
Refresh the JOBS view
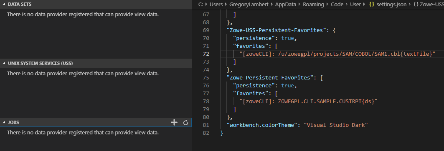186,122
